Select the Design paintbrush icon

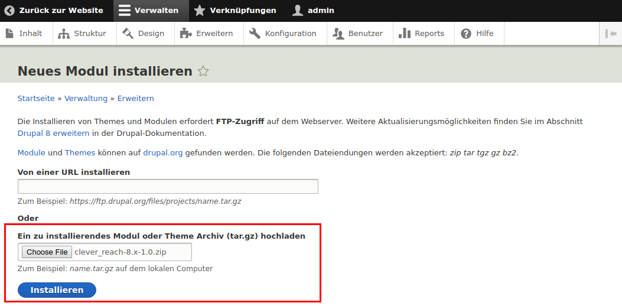pos(128,34)
